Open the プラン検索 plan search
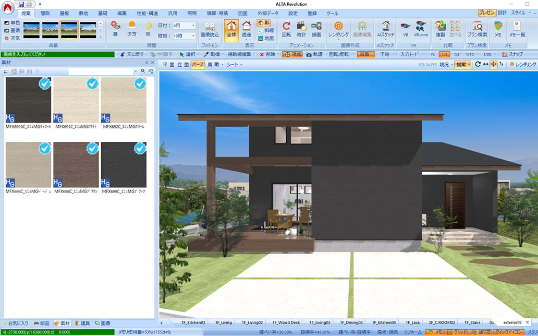This screenshot has width=538, height=336. coord(476,26)
